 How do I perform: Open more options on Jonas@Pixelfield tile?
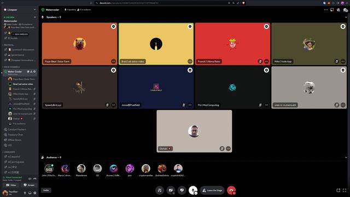tap(190, 105)
